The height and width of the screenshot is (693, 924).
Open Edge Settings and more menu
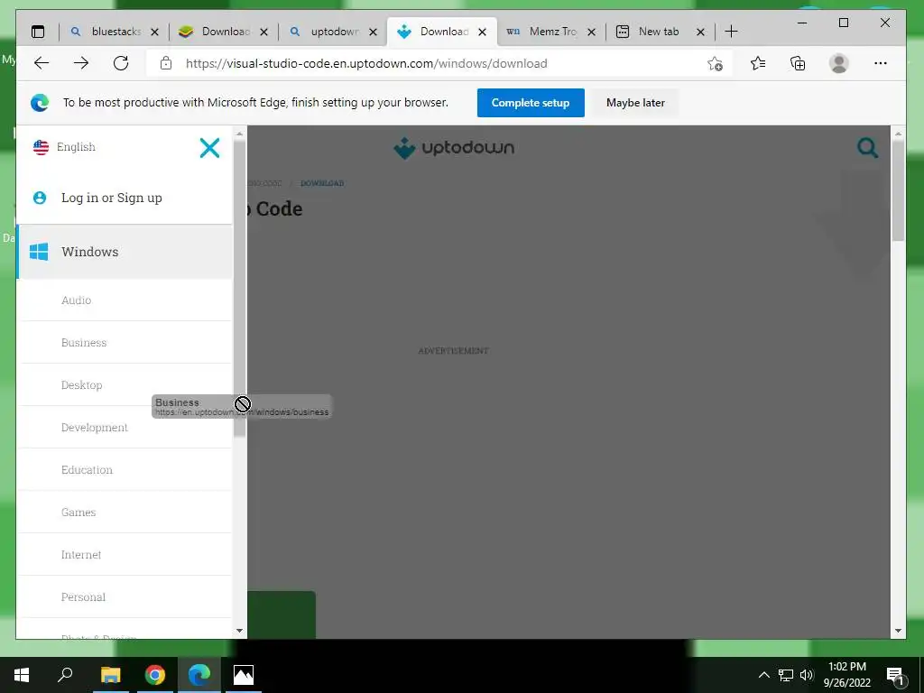[x=881, y=63]
